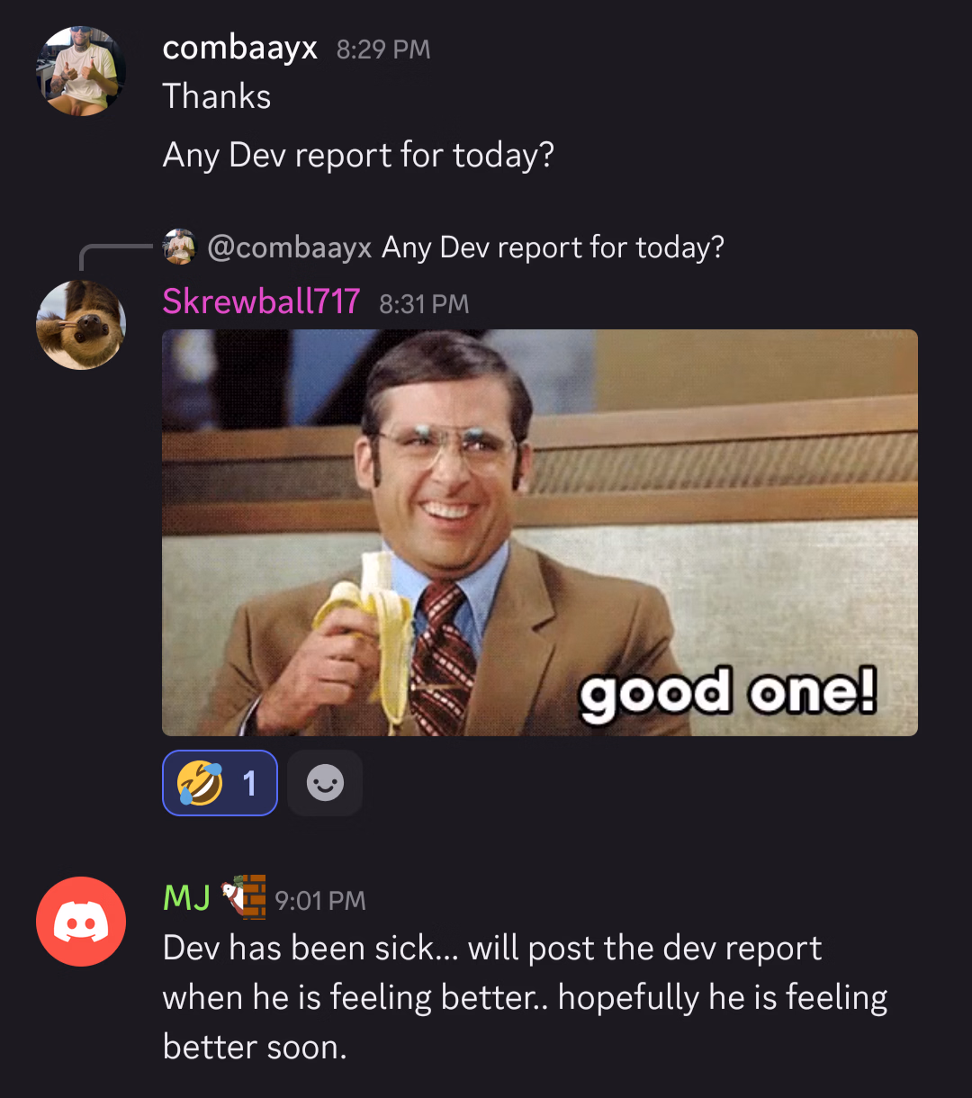Click the reply connector line near Skrewball717
972x1098 pixels.
(115, 256)
